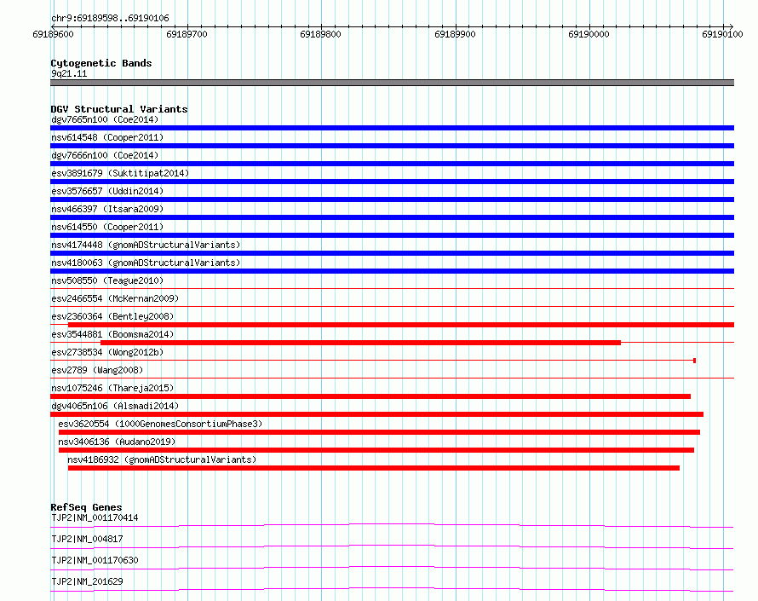This screenshot has height=601, width=758.
Task: Click the TJP2|NM_001170414 transcript label
Action: (95, 517)
